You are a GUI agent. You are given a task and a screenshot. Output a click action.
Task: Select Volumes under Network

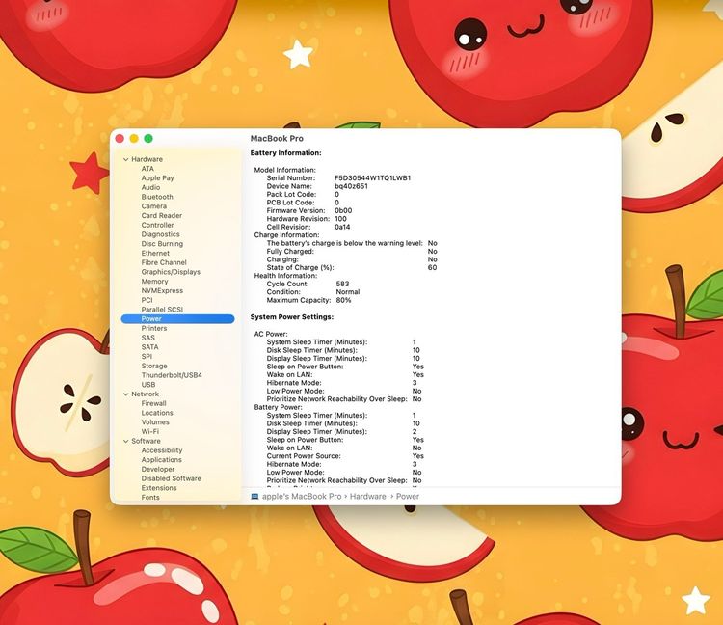coord(155,422)
